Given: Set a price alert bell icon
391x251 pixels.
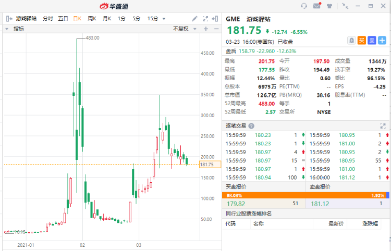Looking at the screenshot, I should 351,40.
